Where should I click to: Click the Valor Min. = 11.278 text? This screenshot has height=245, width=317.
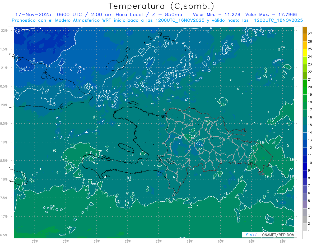216,15
